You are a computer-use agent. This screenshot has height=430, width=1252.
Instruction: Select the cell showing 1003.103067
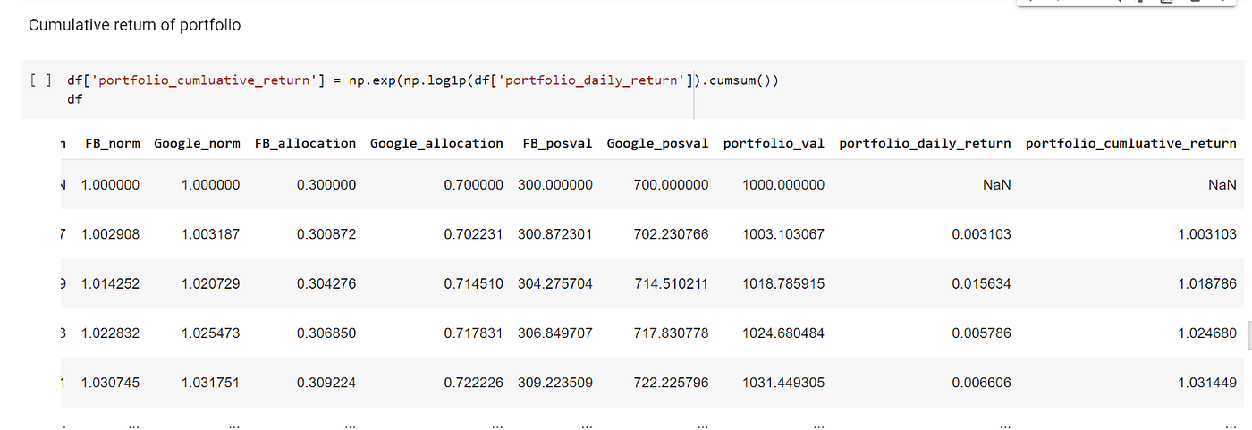(783, 234)
